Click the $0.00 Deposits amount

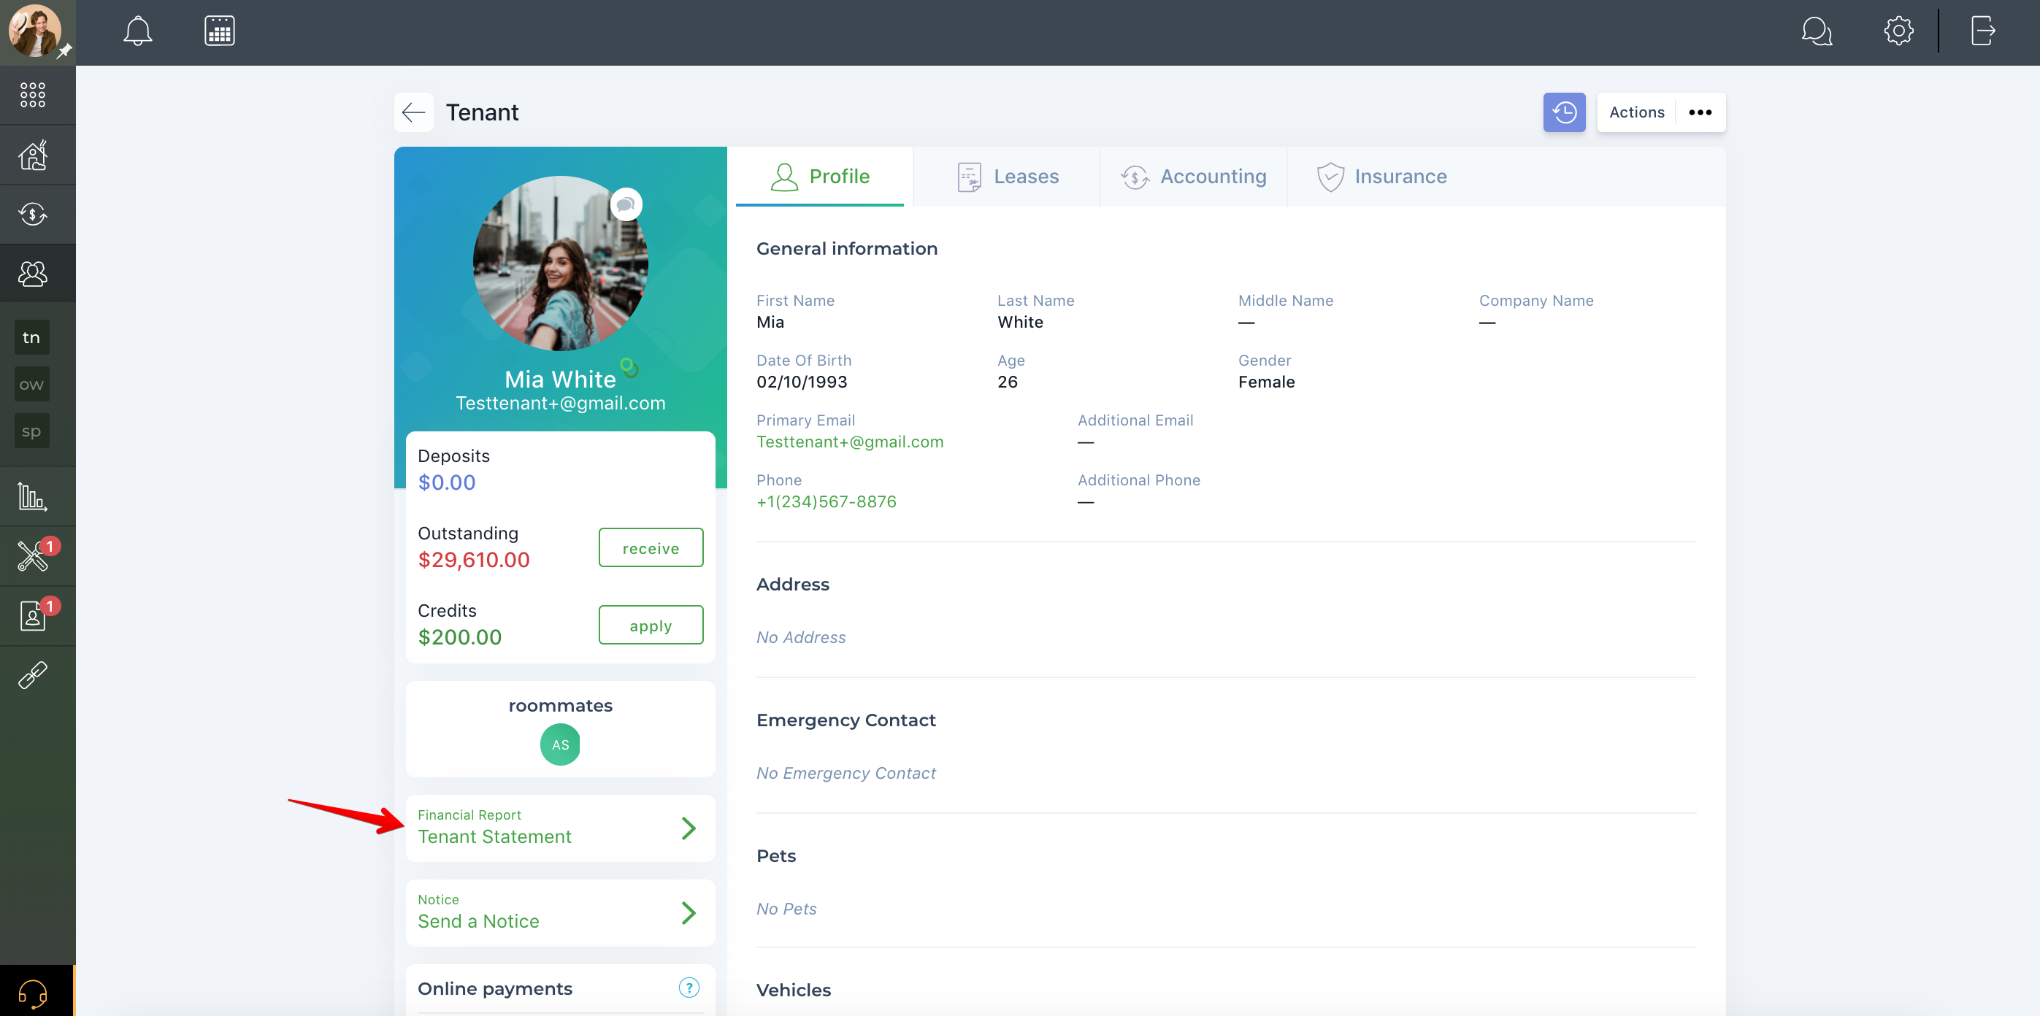[447, 483]
